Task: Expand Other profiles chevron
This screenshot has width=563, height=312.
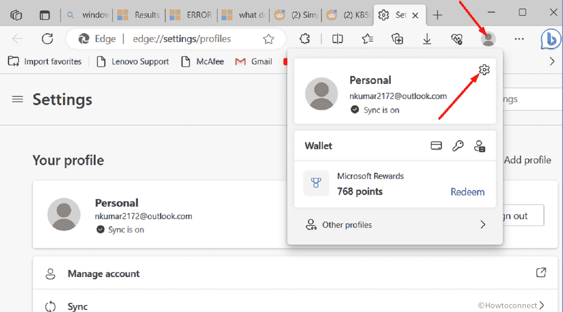Action: (x=483, y=225)
